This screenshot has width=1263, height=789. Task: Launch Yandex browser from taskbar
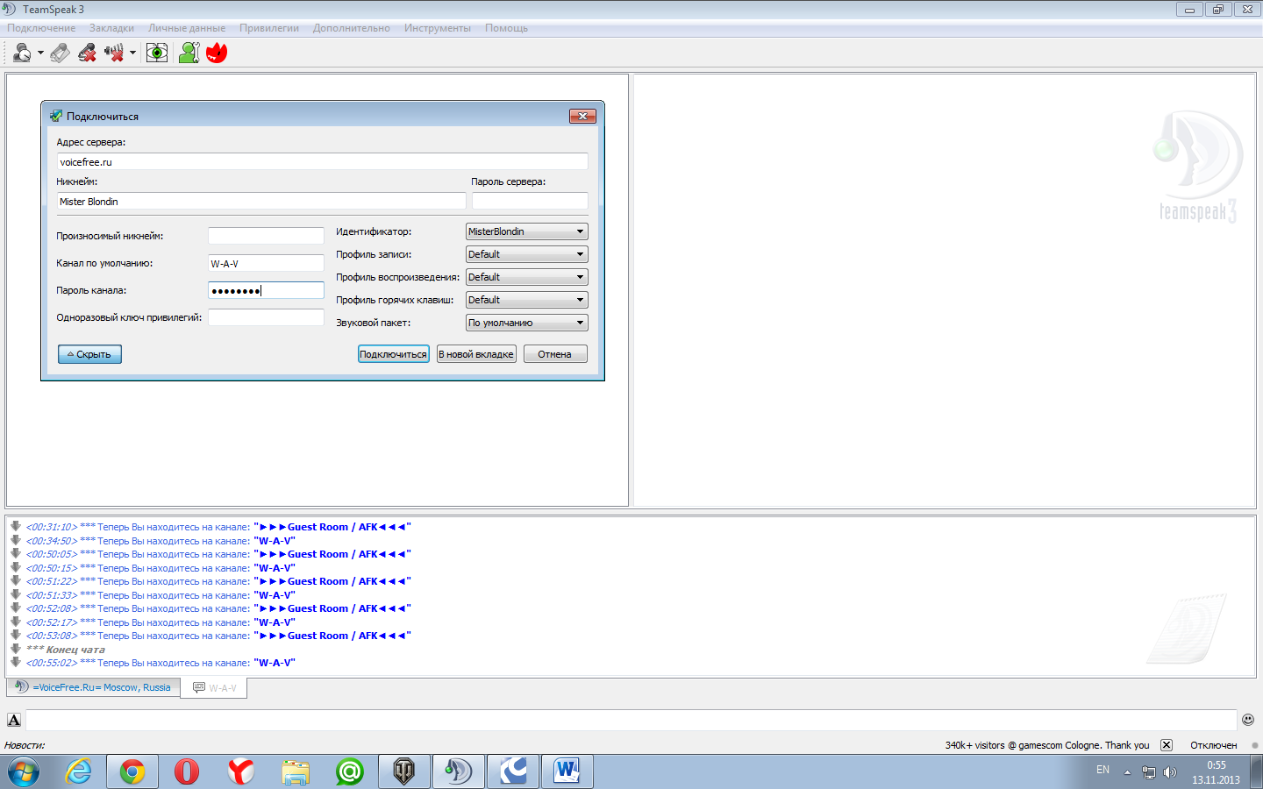(x=241, y=771)
